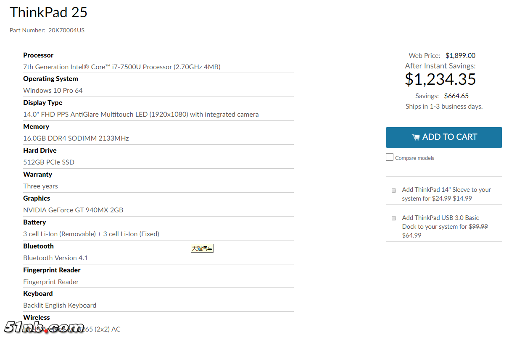Click the ThinkPad 25 product title
This screenshot has width=509, height=337.
click(49, 13)
